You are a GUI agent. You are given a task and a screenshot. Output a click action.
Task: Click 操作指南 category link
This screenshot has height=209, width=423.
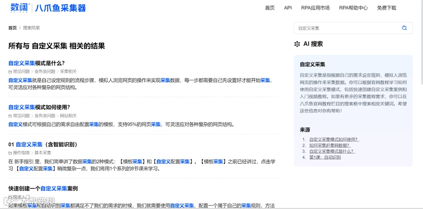21,153
